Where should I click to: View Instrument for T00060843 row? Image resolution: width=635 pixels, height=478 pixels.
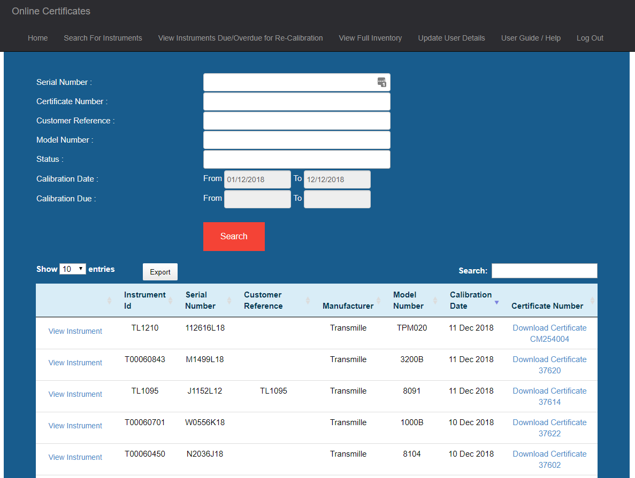click(x=75, y=363)
